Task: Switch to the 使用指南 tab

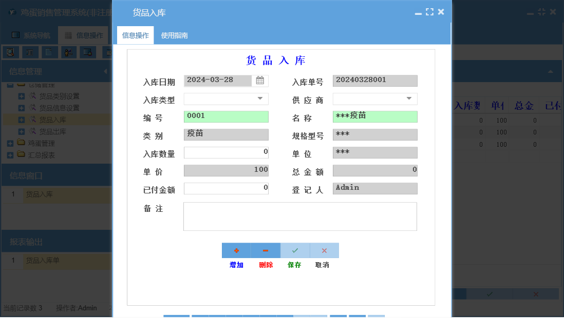Action: point(174,35)
